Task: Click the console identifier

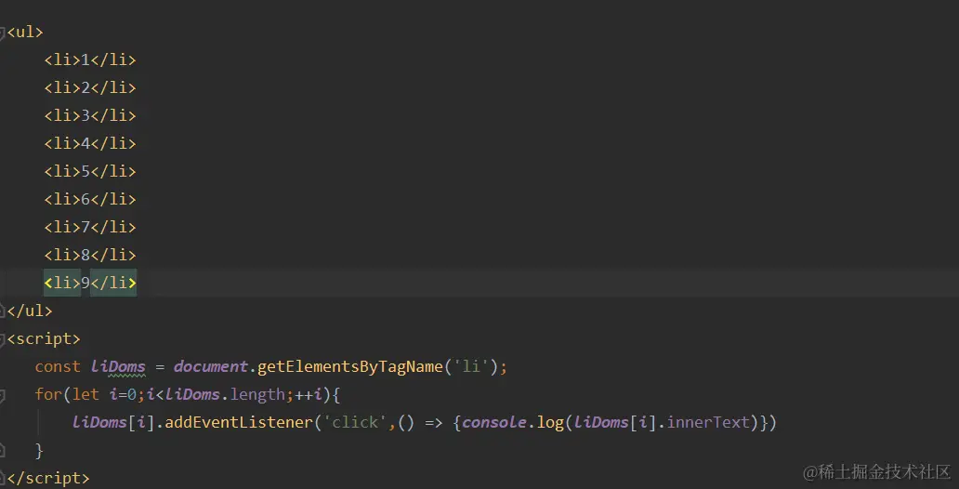Action: click(494, 422)
